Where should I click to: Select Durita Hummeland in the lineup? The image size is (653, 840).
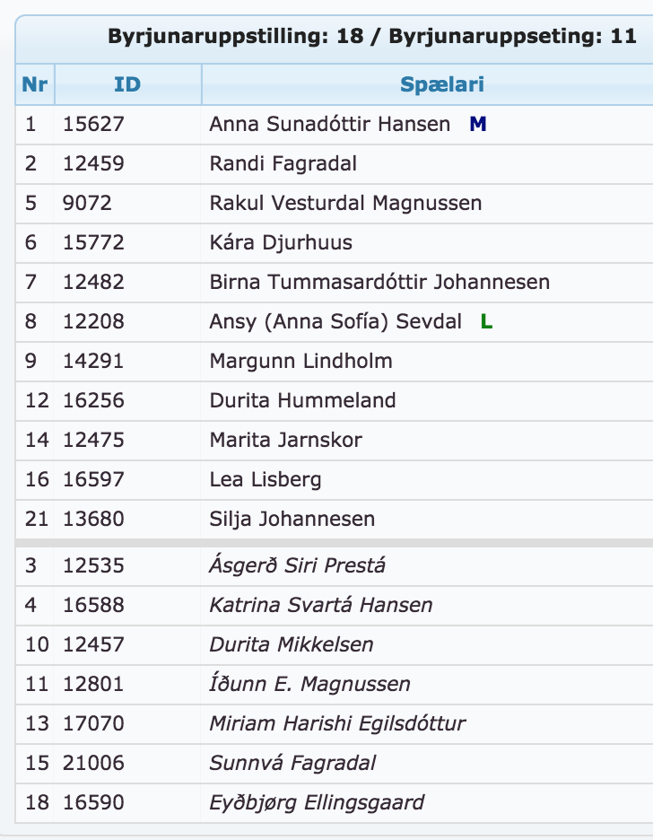tap(302, 400)
